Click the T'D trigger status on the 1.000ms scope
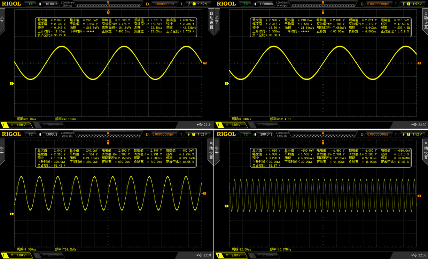 click(x=246, y=4)
